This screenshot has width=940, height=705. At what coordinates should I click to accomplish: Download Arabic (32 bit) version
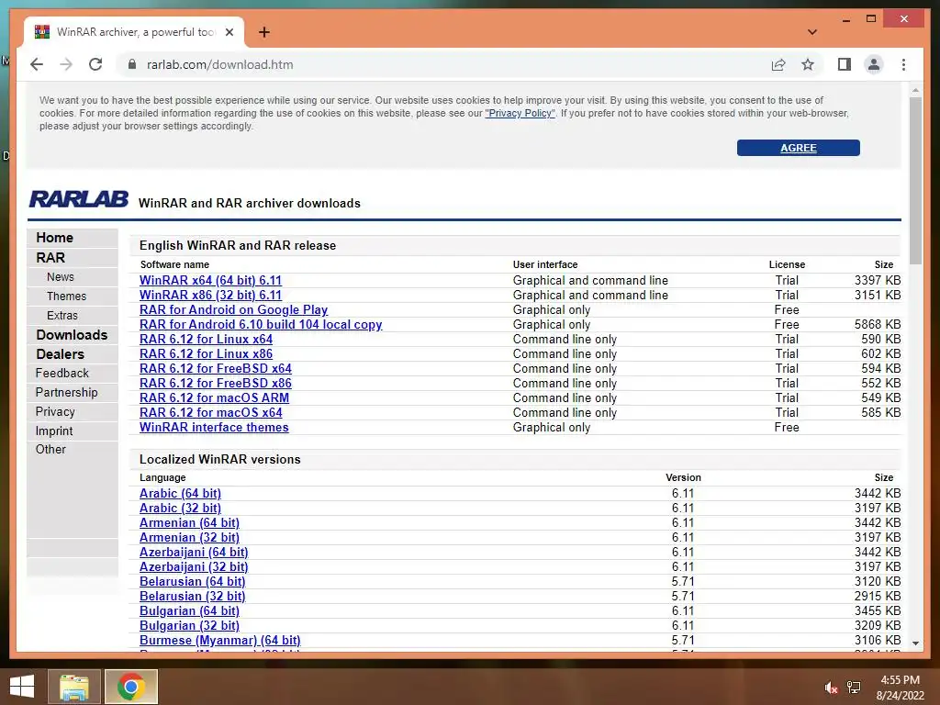tap(181, 509)
